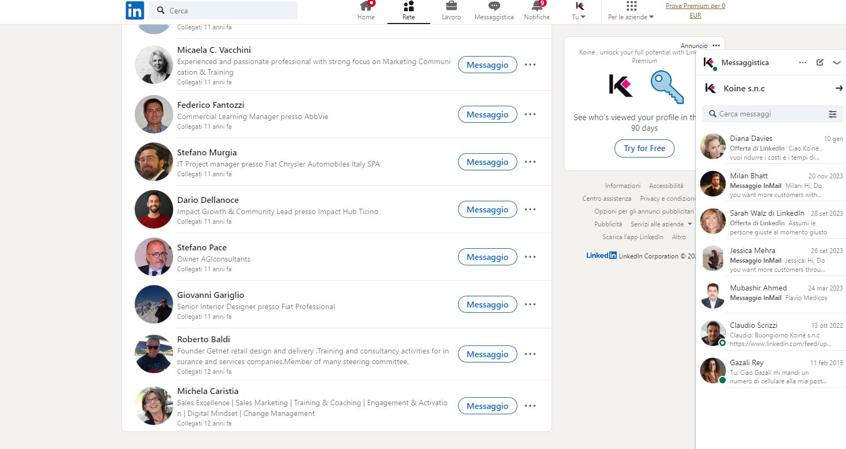
Task: Open conversation with Diana Davies
Action: [771, 147]
